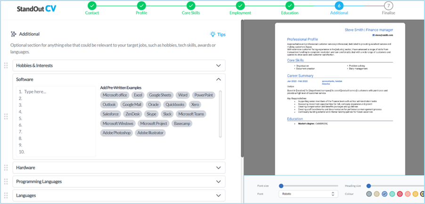Grab drag handle for Software section

6,116
